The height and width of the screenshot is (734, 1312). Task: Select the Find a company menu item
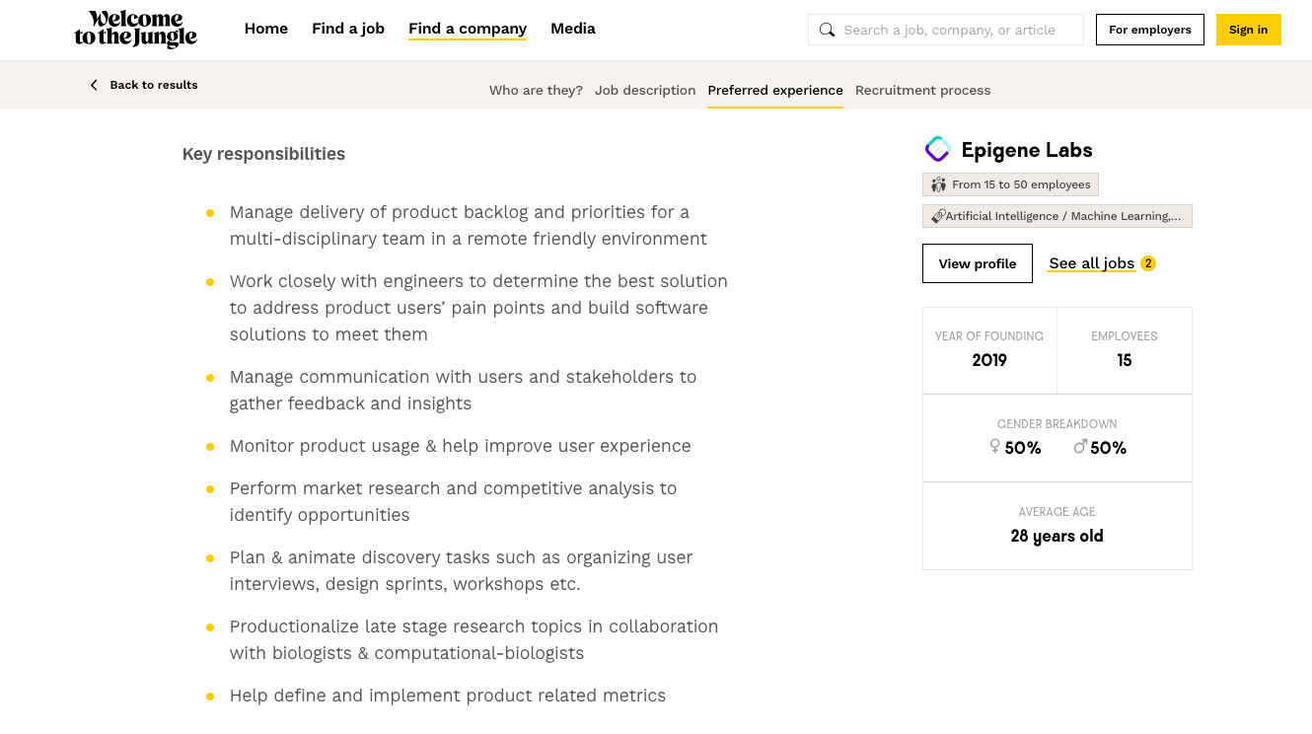[468, 29]
